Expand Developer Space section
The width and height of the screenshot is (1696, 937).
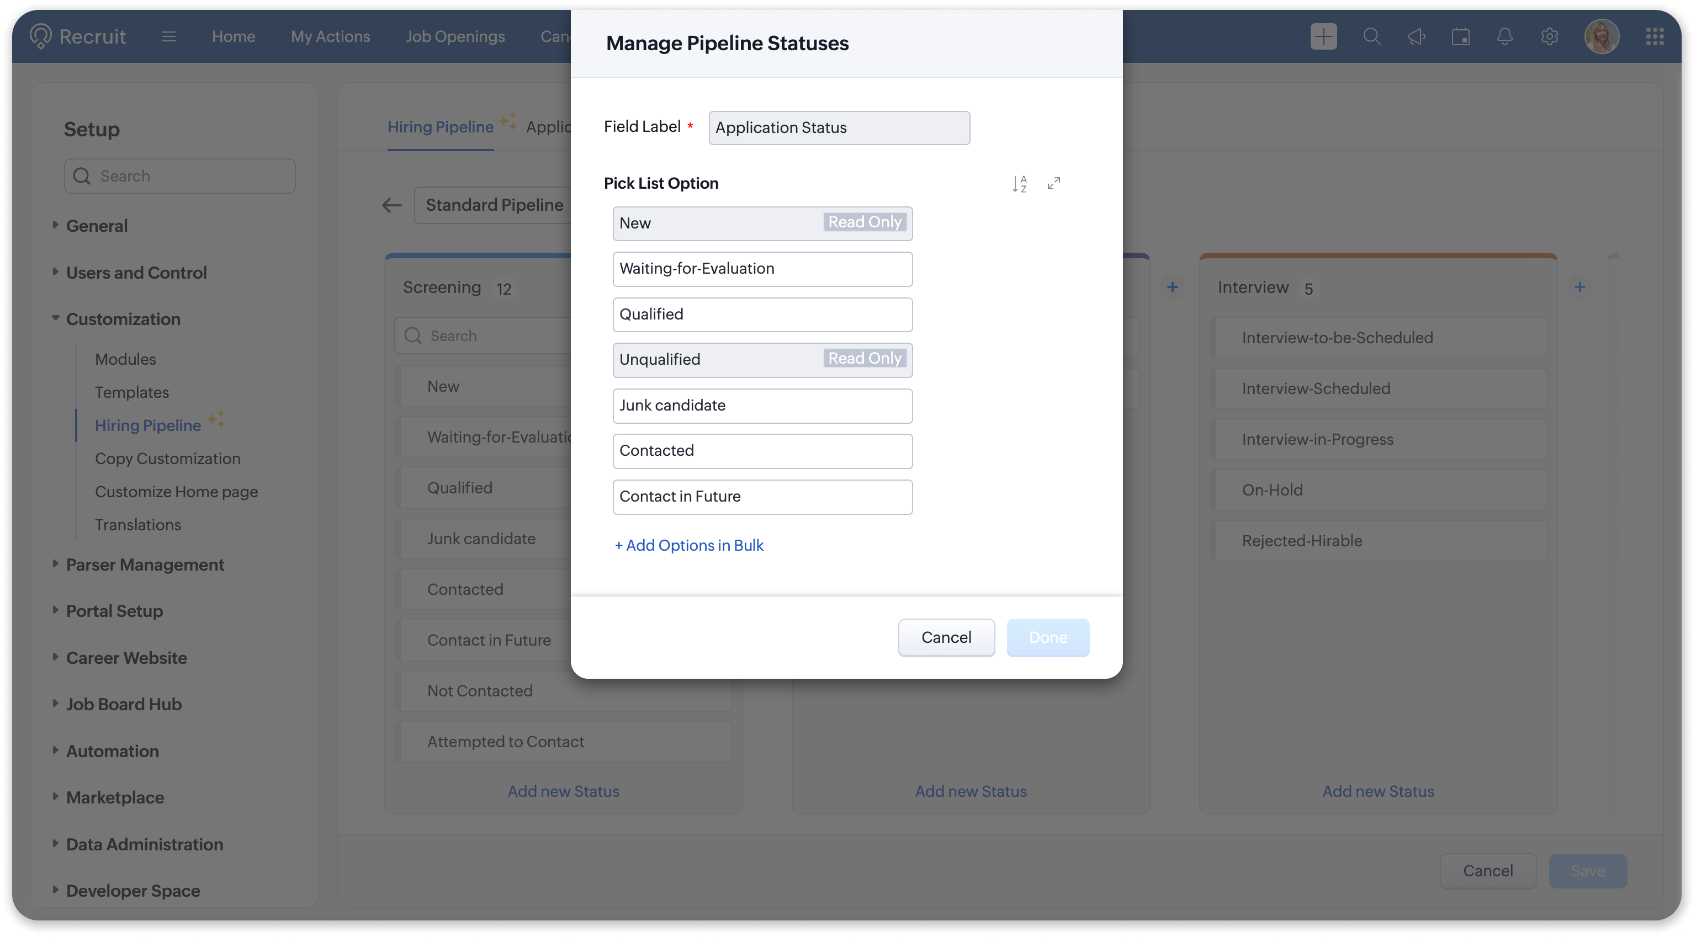tap(55, 890)
